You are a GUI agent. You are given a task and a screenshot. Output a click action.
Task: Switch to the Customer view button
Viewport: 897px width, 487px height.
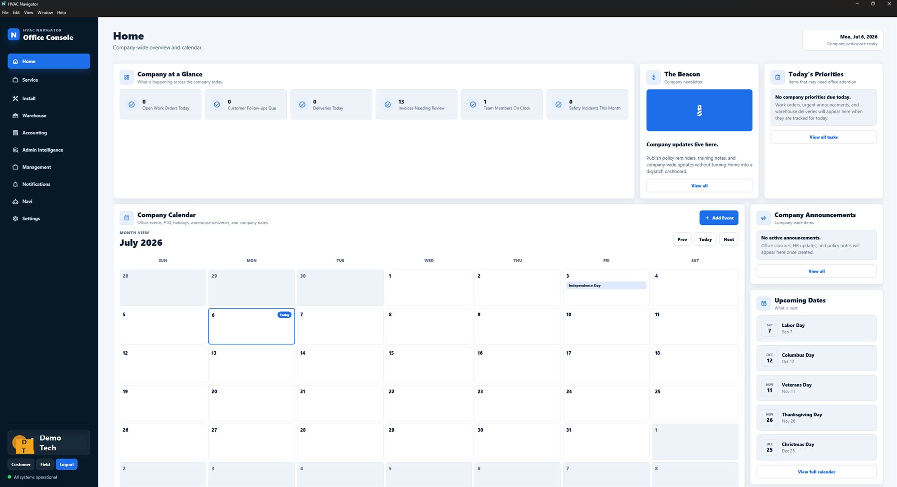21,465
